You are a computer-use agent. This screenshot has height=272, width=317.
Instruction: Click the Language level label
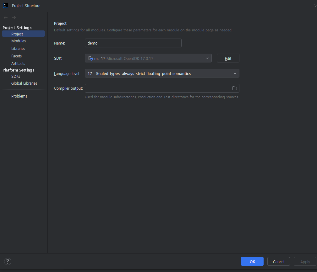[67, 73]
